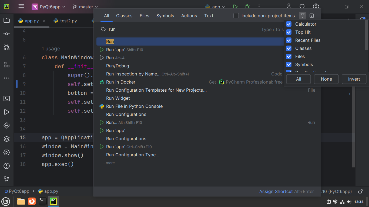Image resolution: width=369 pixels, height=207 pixels.
Task: Open search history dropdown in search field
Action: [103, 29]
